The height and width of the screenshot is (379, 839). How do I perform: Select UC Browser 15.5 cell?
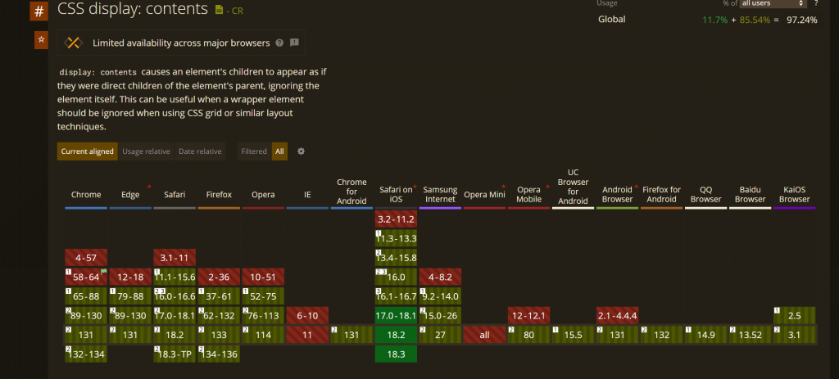573,335
